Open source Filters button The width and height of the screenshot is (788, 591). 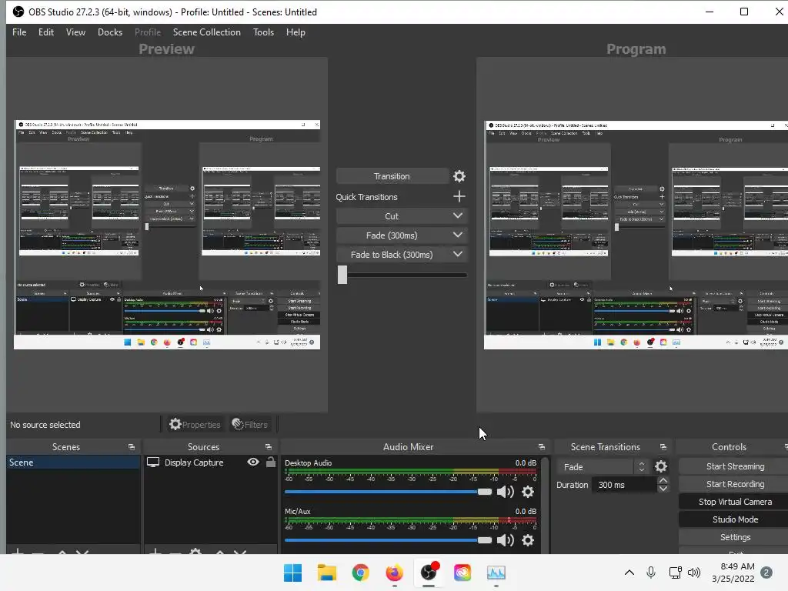(x=250, y=425)
